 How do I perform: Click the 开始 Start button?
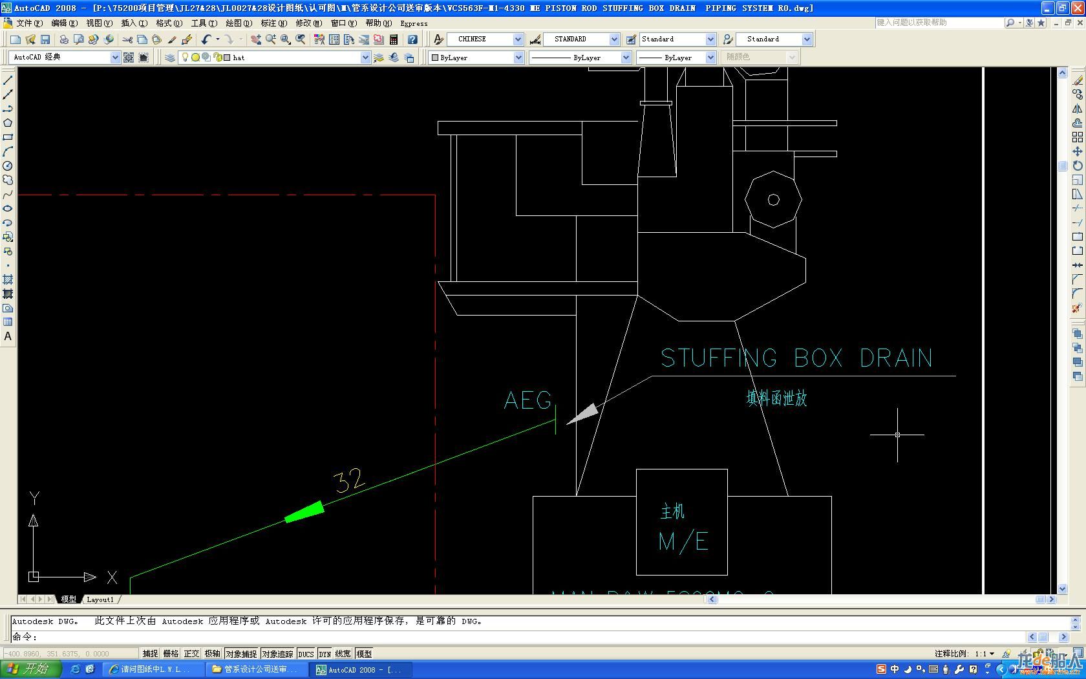tap(30, 669)
